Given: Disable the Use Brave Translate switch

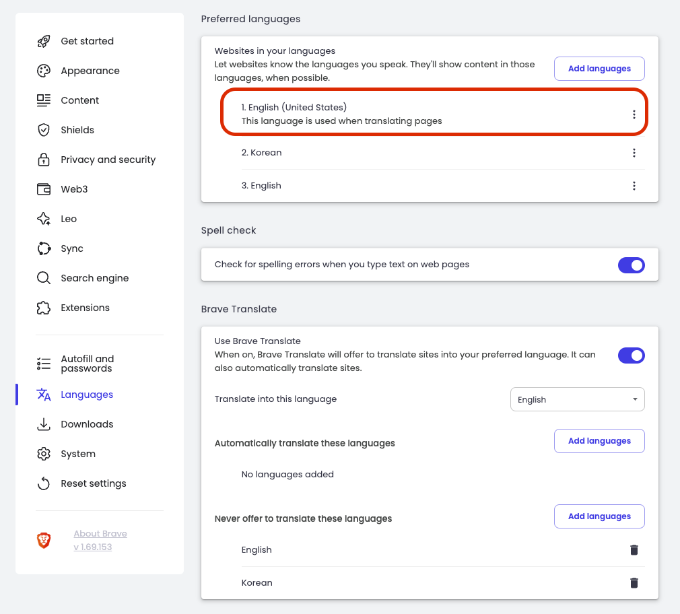Looking at the screenshot, I should (x=632, y=355).
